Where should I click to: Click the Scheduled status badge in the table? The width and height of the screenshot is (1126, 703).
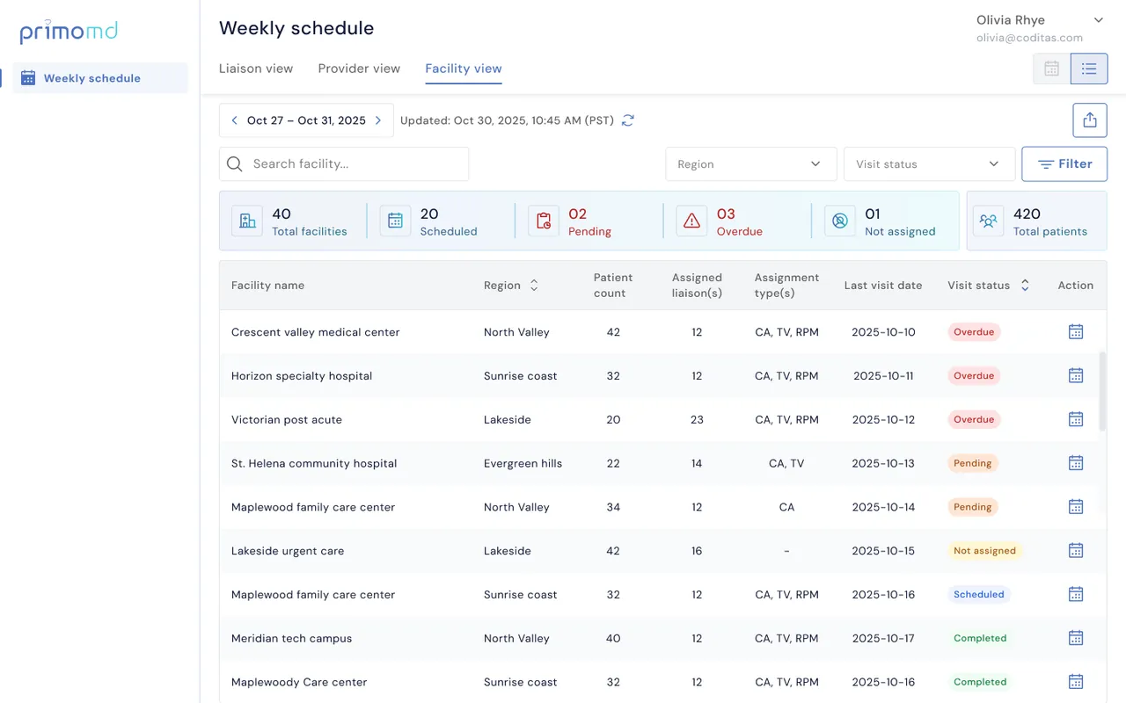tap(979, 595)
